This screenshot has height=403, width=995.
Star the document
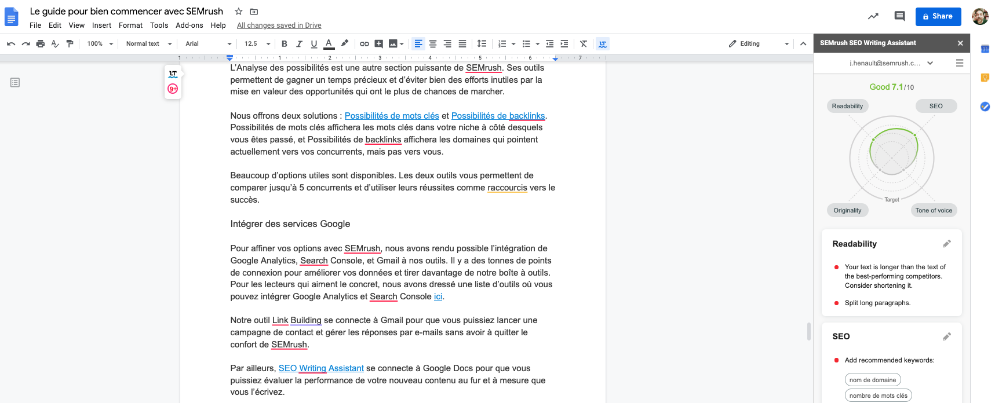tap(238, 12)
